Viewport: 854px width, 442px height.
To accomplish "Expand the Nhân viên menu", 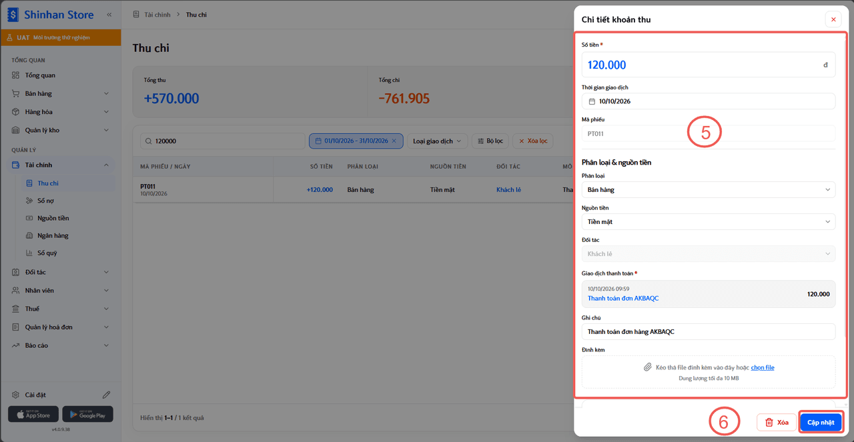I will [106, 291].
